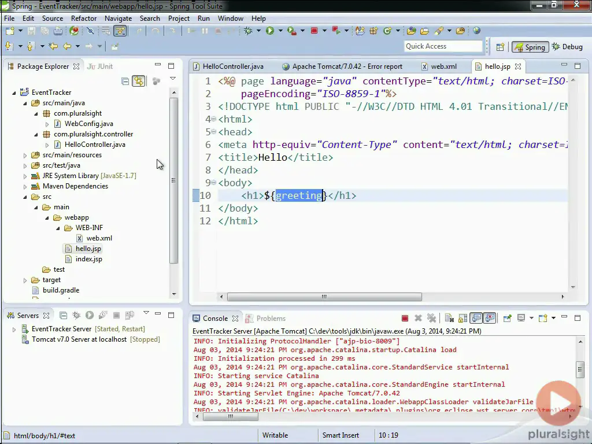This screenshot has width=592, height=444.
Task: Click the Open Perspective icon
Action: (x=500, y=47)
